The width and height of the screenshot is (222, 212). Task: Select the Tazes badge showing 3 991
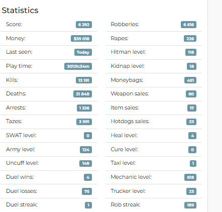coord(84,122)
